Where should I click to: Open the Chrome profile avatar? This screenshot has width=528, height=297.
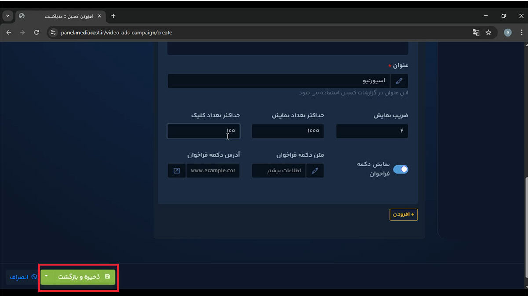click(508, 33)
